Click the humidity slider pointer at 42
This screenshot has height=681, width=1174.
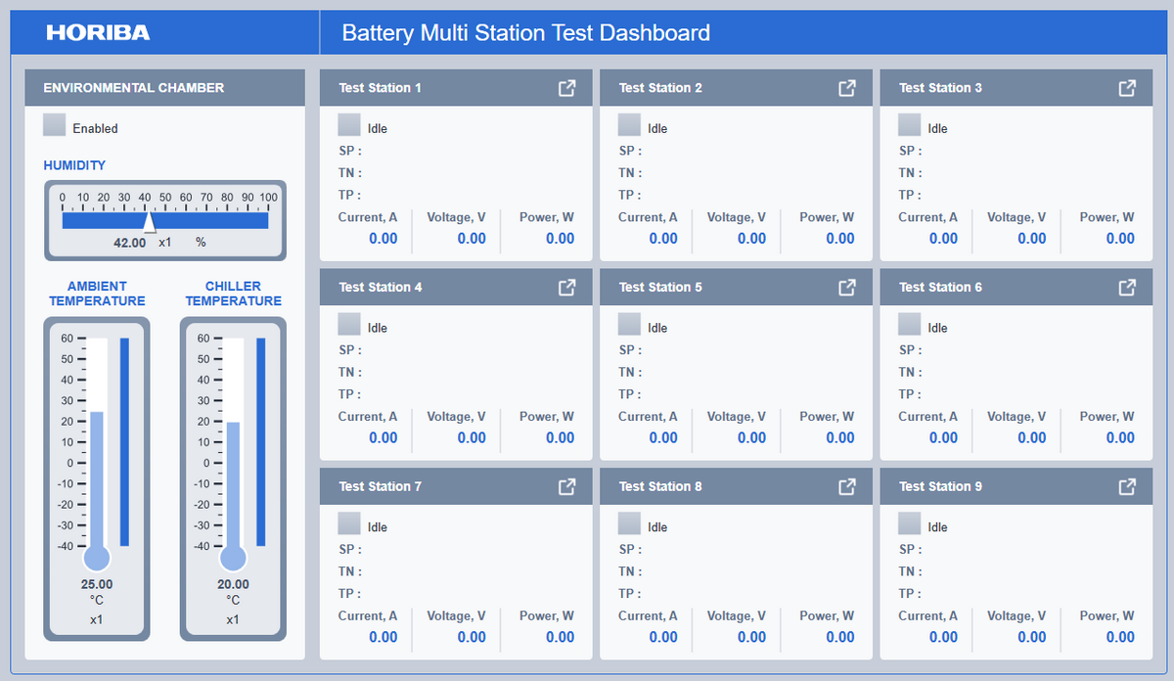[x=149, y=222]
